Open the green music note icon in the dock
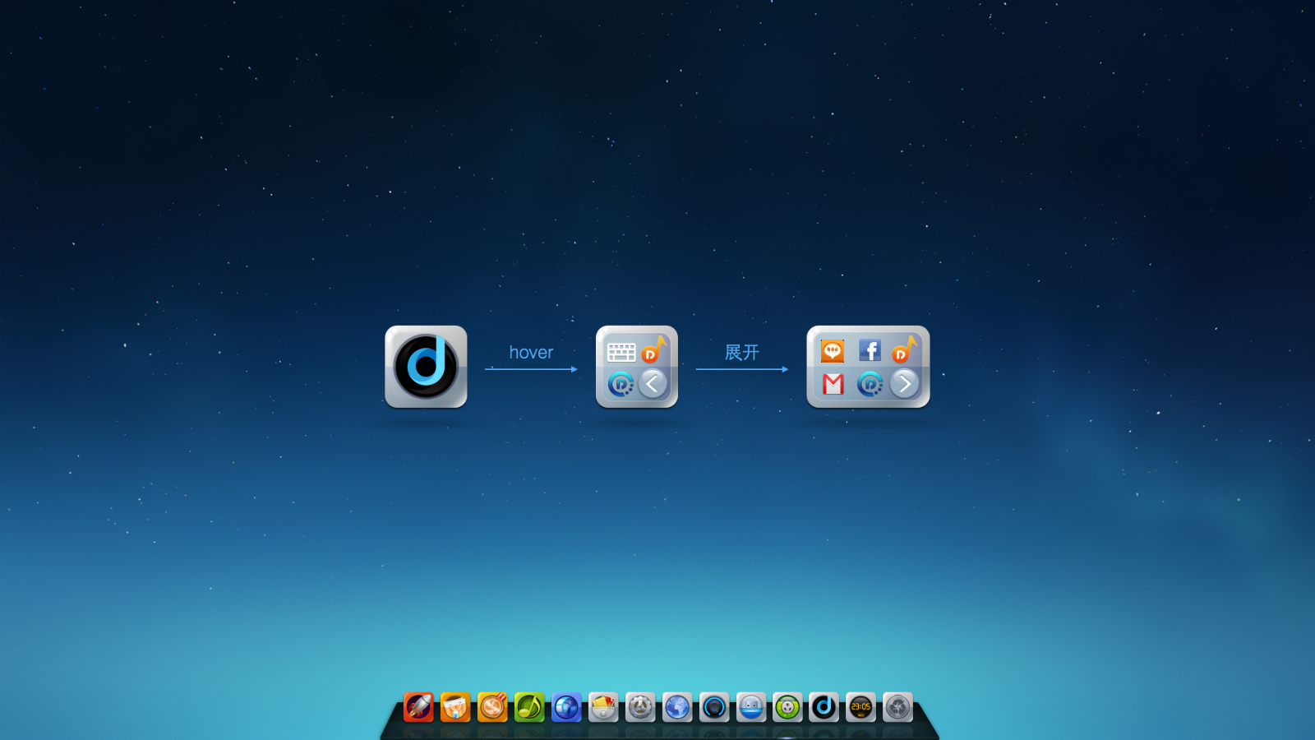Image resolution: width=1315 pixels, height=740 pixels. pos(530,707)
